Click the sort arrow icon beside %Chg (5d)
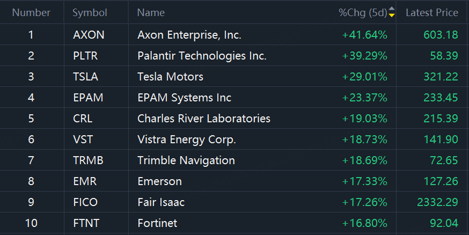Screen dimensions: 469x235 [392, 12]
